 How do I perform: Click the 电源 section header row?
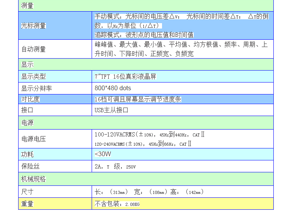(146, 123)
